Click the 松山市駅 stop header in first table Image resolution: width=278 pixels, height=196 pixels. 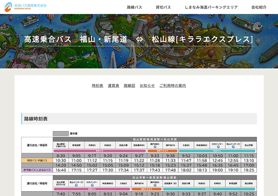click(x=249, y=145)
